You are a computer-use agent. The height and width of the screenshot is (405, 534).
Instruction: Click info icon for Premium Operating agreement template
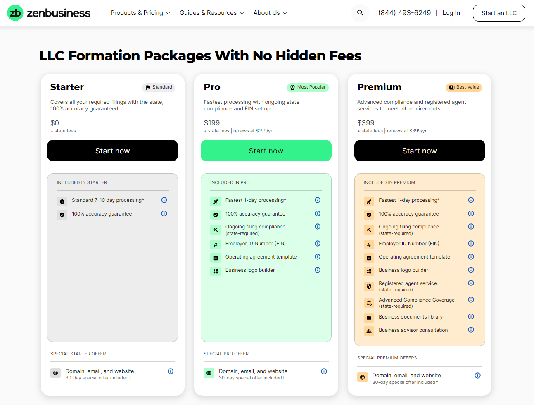[471, 256]
